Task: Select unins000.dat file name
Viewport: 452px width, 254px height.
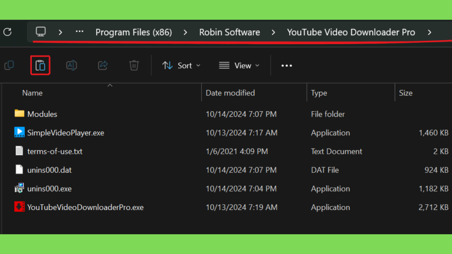Action: pos(49,170)
